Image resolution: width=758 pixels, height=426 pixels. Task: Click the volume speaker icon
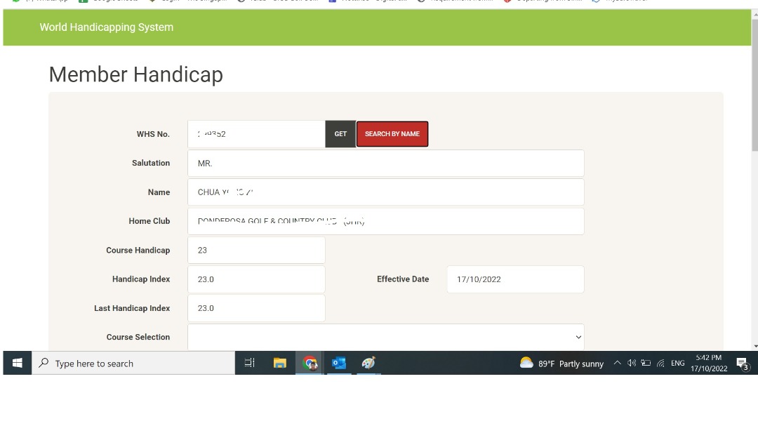click(632, 363)
